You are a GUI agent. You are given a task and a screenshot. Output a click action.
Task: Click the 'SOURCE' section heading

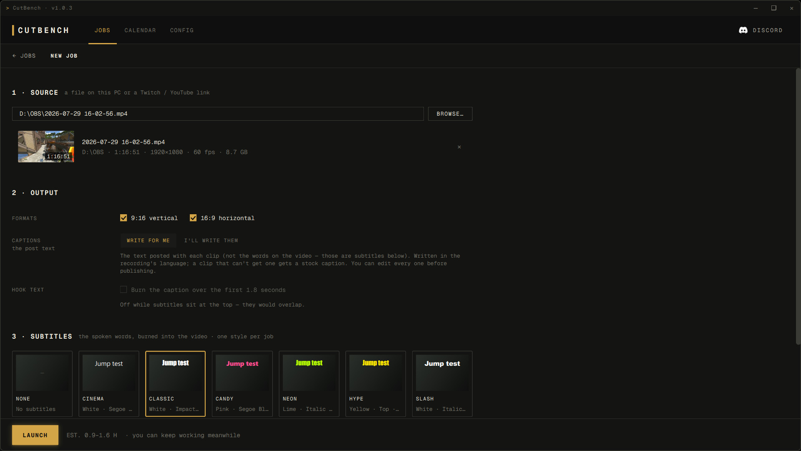pos(44,93)
